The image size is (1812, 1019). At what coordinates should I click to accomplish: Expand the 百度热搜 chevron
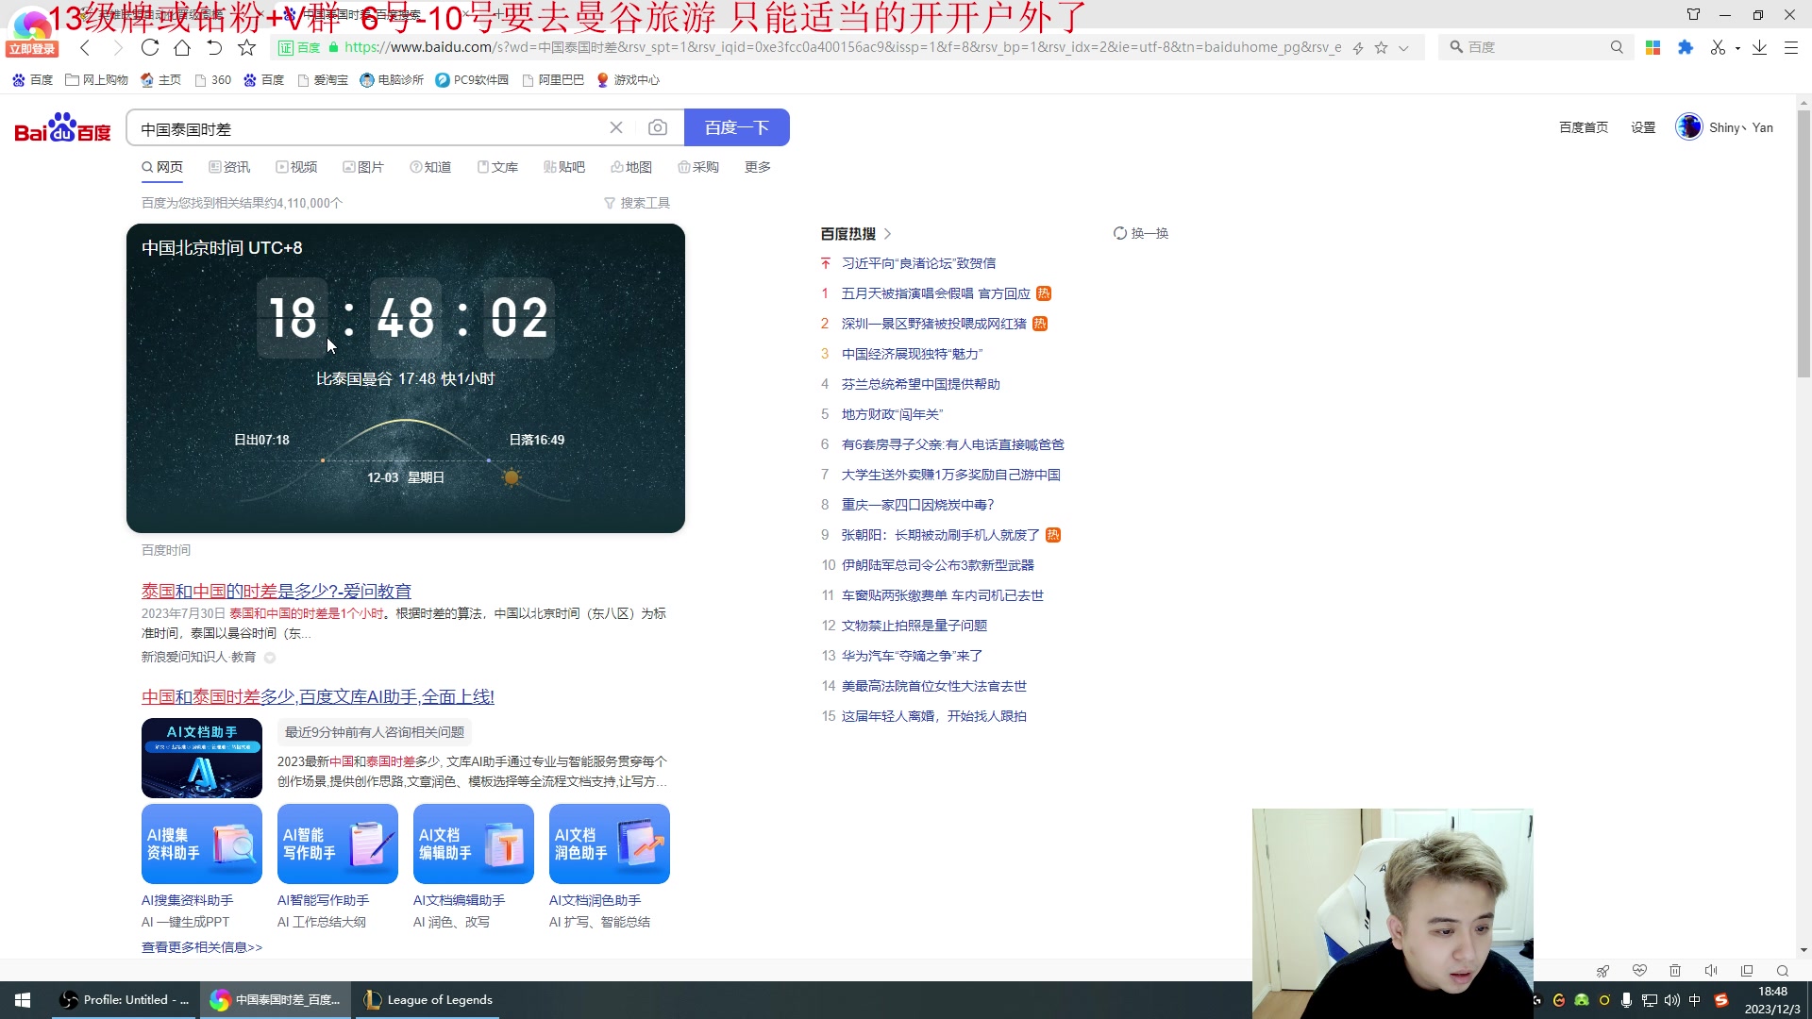point(888,234)
